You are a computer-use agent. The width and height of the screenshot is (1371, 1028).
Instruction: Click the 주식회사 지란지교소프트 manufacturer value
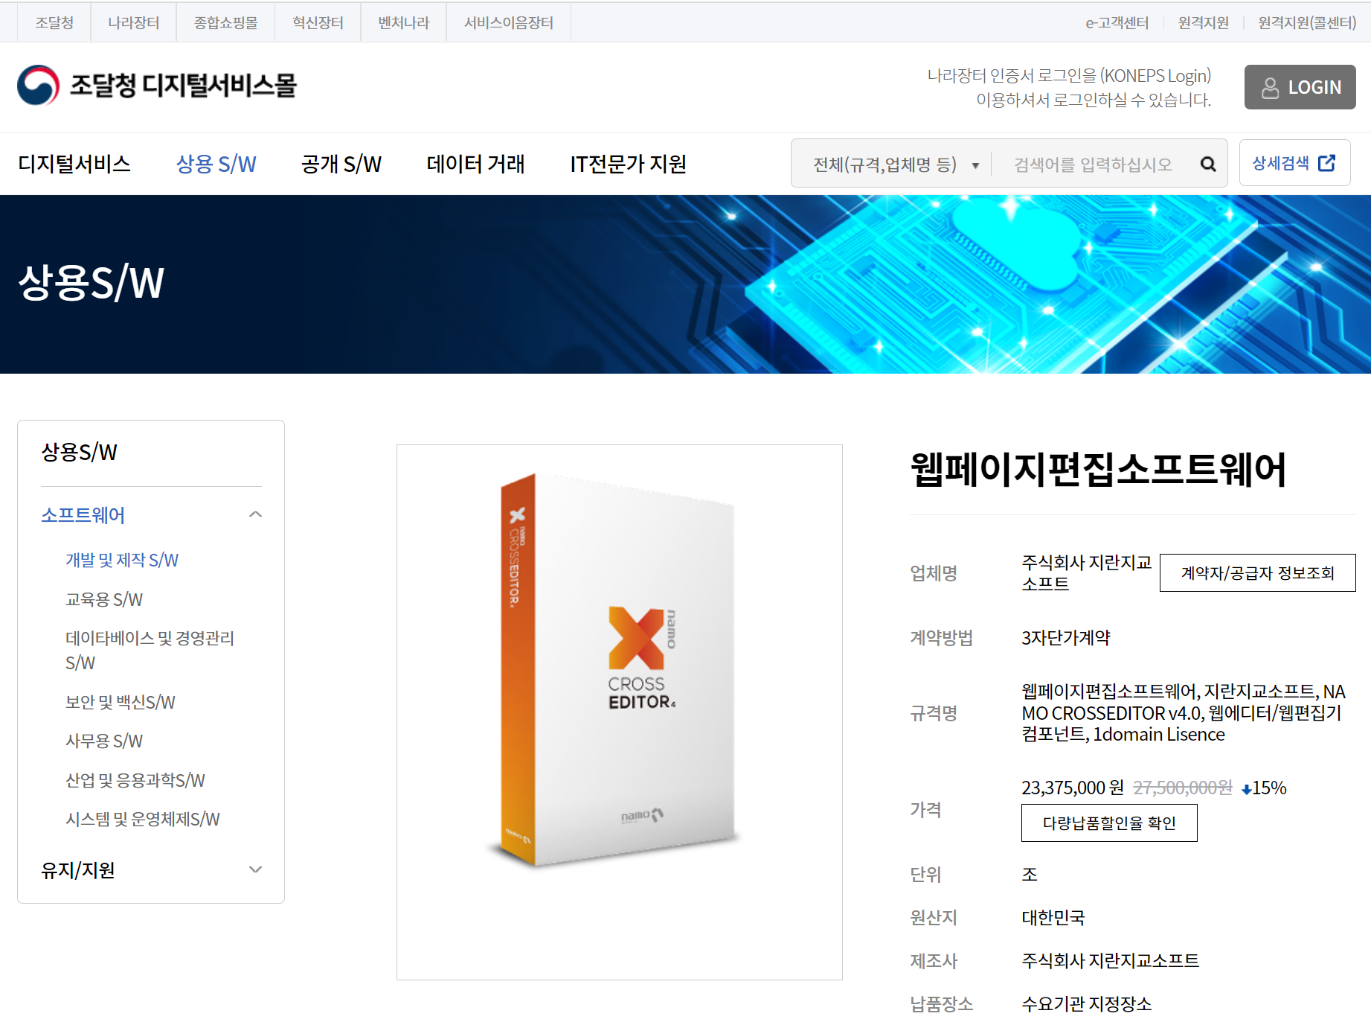tap(1110, 960)
